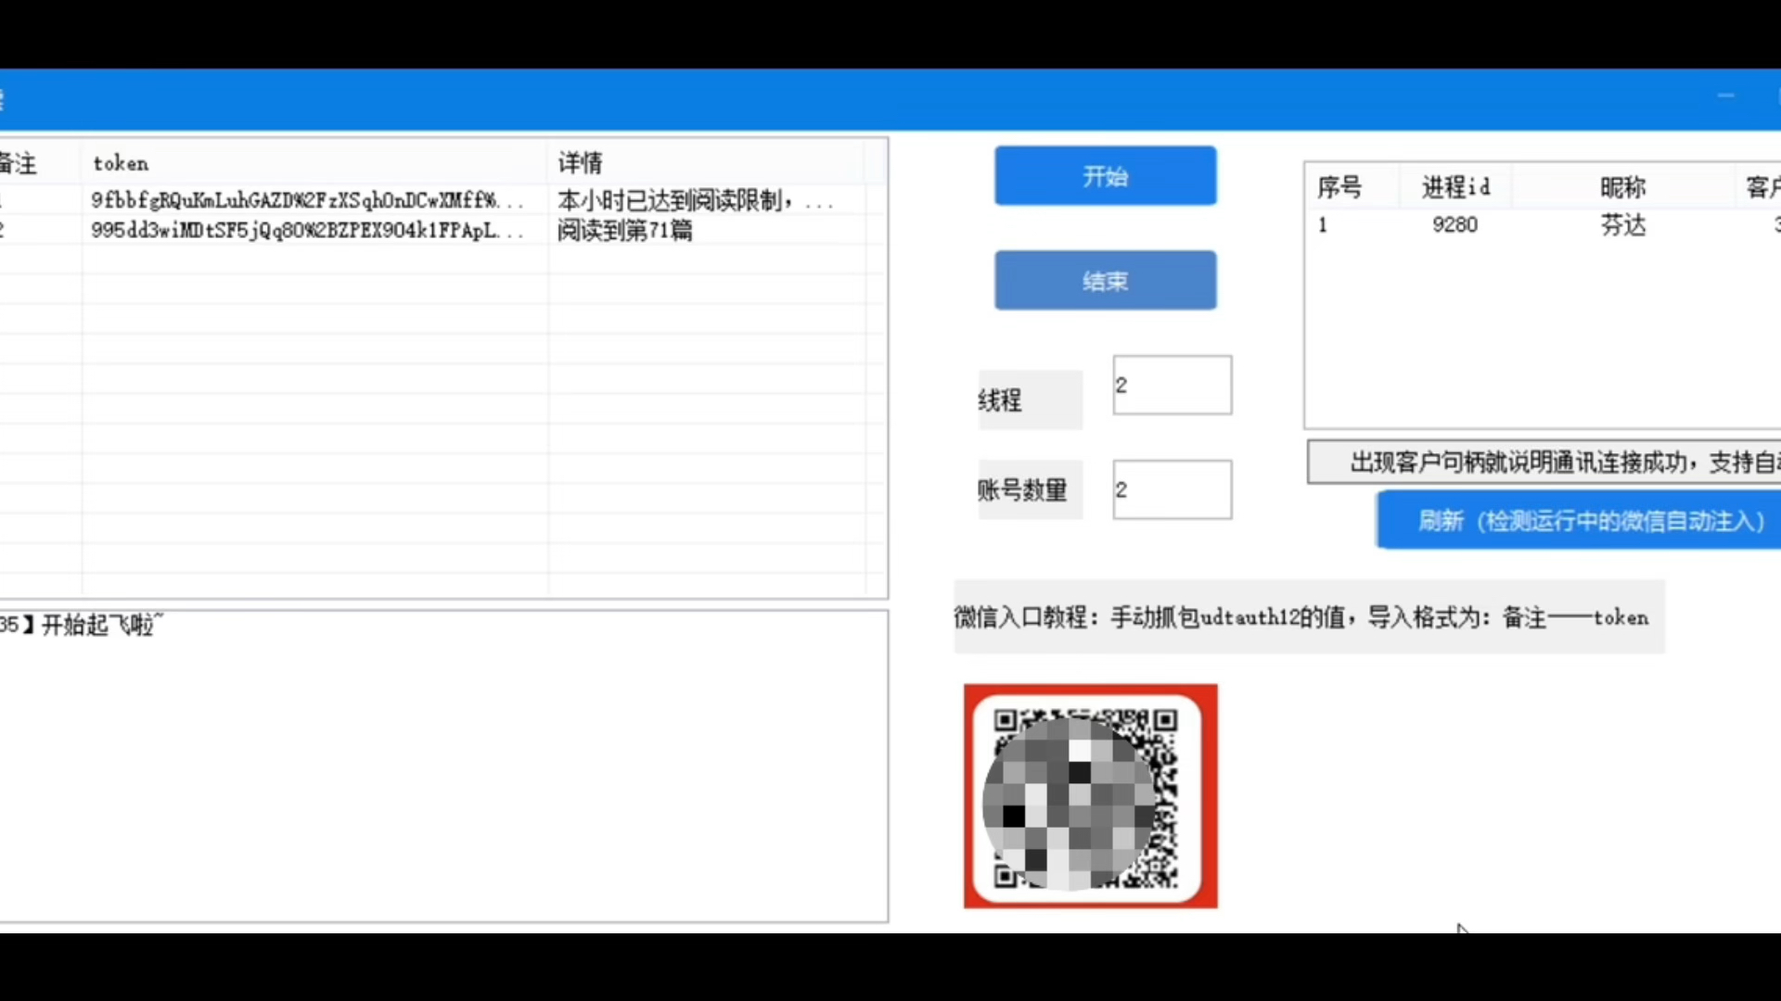Click the 备注 column header

pos(39,163)
